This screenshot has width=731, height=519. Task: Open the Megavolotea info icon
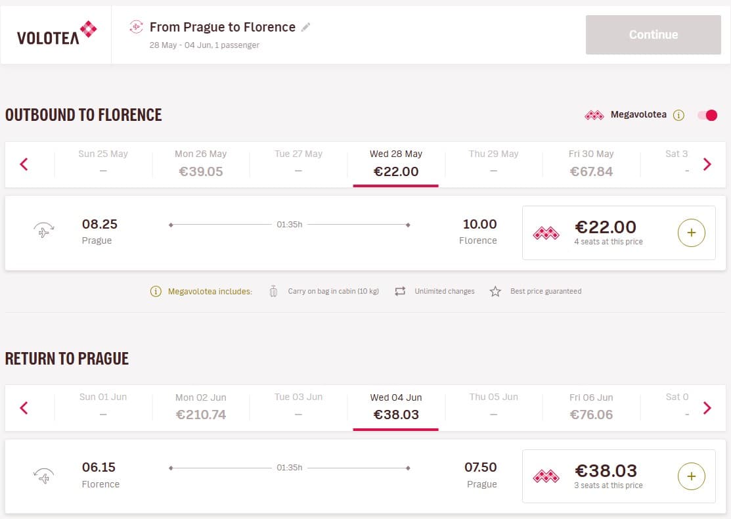[679, 115]
